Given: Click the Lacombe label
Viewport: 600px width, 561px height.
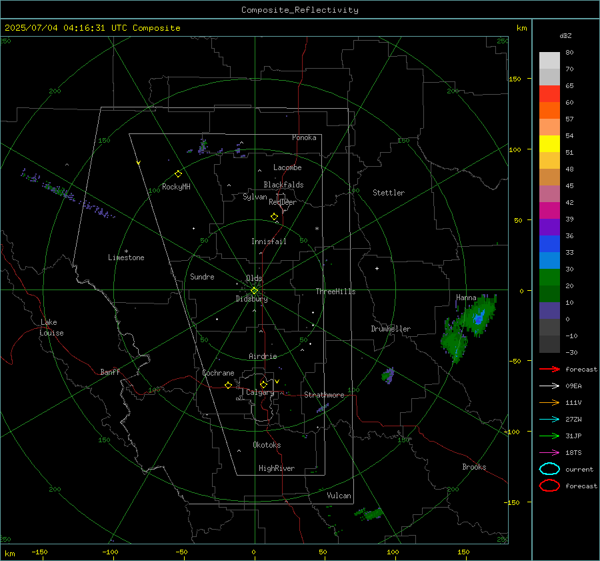Looking at the screenshot, I should coord(287,167).
